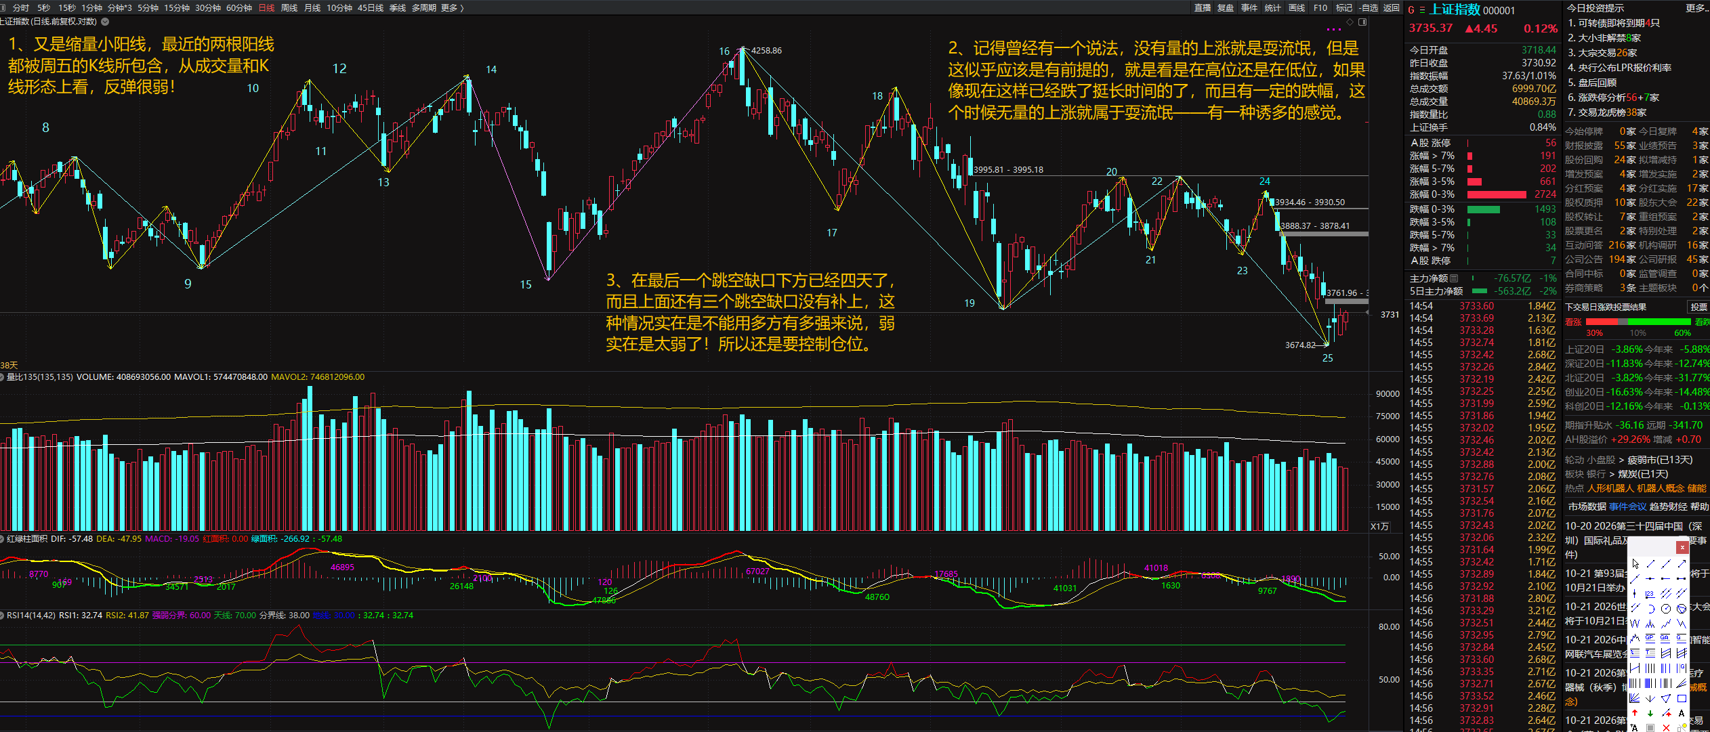The height and width of the screenshot is (732, 1710).
Task: Open the dropdown next to 上证指数(日线.前复权.对数)
Action: click(x=105, y=22)
